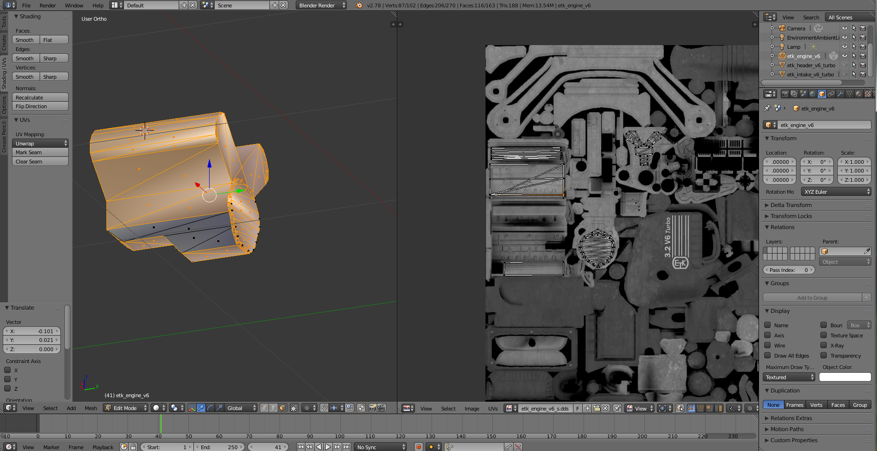Hide the Lamp object via eye icon
Image resolution: width=877 pixels, height=451 pixels.
click(x=845, y=46)
